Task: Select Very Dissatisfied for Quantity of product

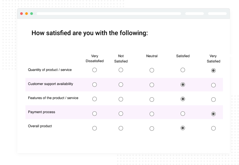Action: point(94,70)
